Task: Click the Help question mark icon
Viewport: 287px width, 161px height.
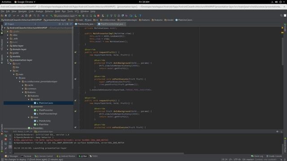Action: (x=140, y=16)
